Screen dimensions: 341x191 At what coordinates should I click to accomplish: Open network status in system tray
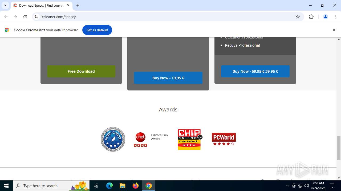[x=300, y=186]
